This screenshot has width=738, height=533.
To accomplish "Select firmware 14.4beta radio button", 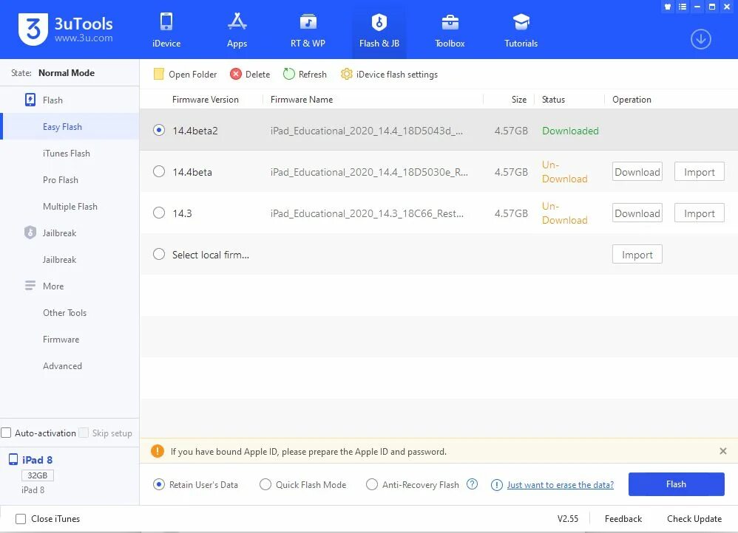I will [x=159, y=171].
